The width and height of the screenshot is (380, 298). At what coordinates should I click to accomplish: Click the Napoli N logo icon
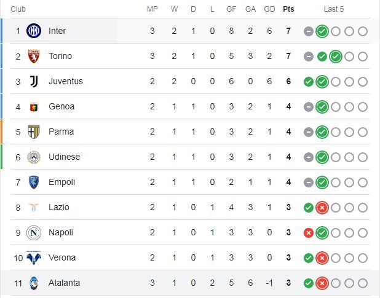point(34,233)
